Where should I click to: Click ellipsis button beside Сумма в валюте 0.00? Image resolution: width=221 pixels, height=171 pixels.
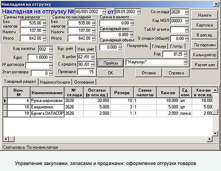tap(132, 23)
